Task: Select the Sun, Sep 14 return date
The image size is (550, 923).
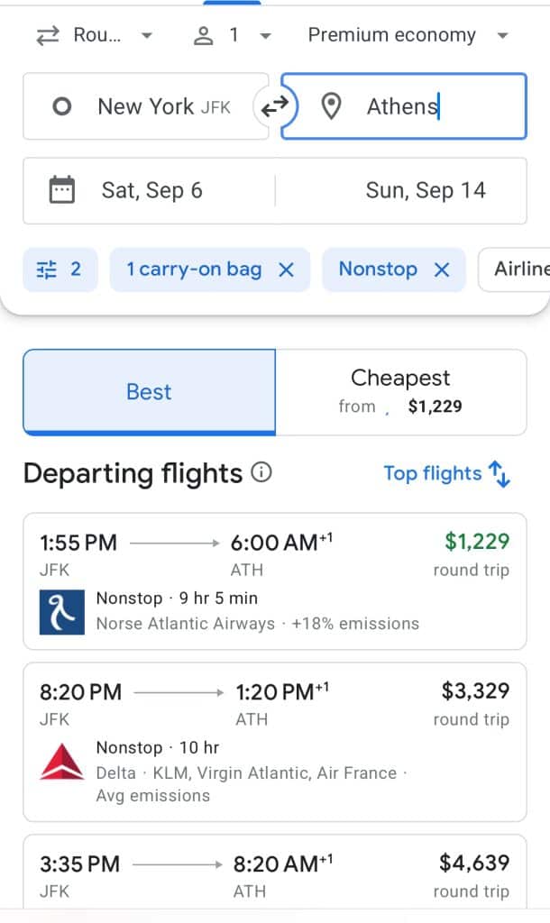Action: (425, 190)
